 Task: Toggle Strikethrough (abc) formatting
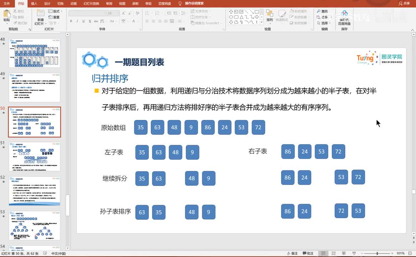tap(96, 21)
